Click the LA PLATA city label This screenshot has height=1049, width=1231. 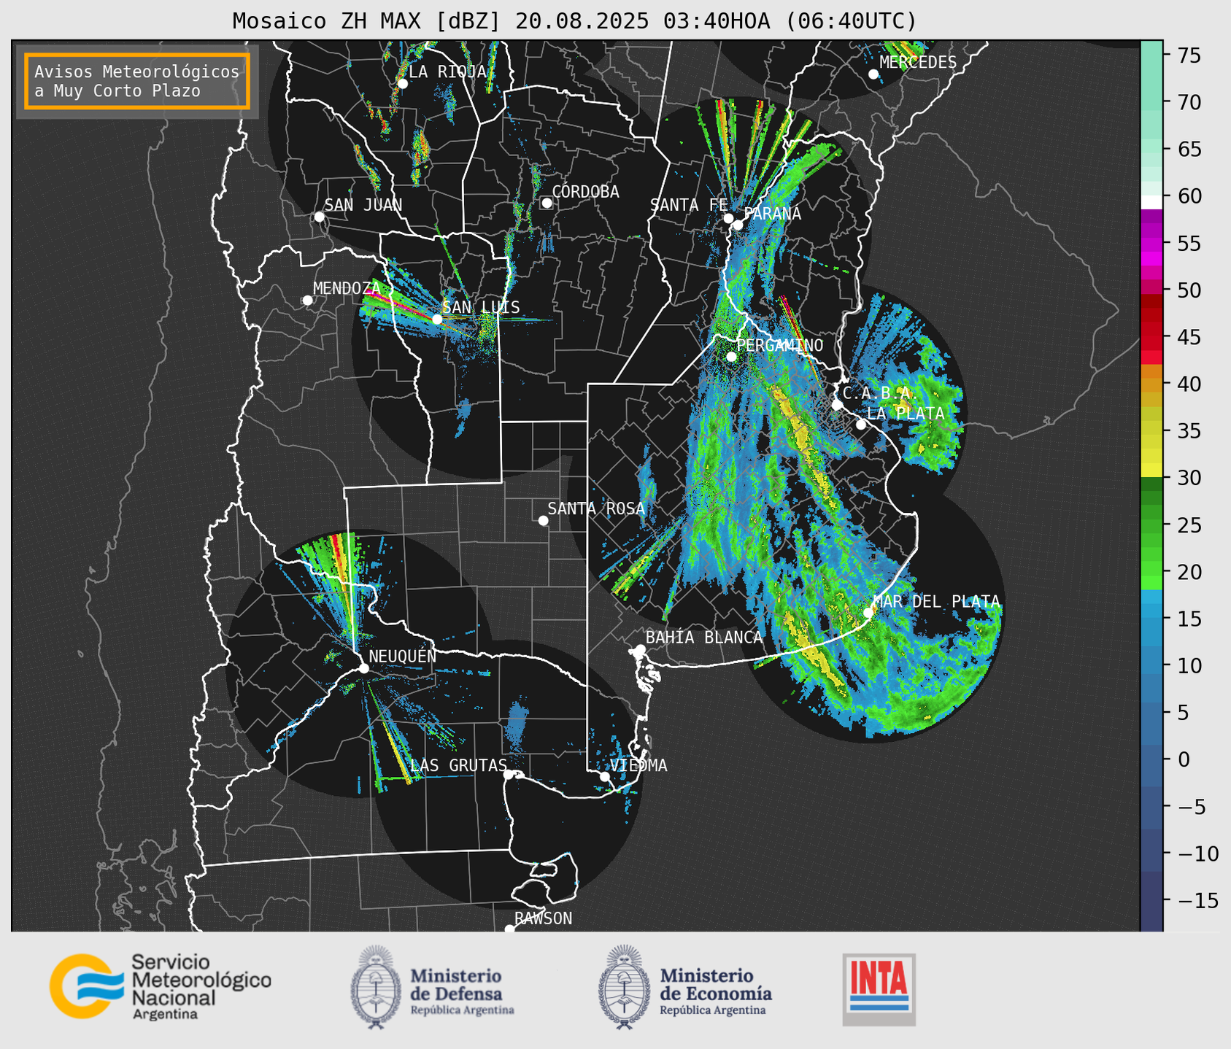coord(906,414)
